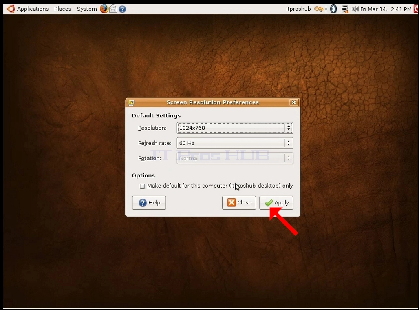
Task: Click the Help button in dialog
Action: (x=149, y=203)
